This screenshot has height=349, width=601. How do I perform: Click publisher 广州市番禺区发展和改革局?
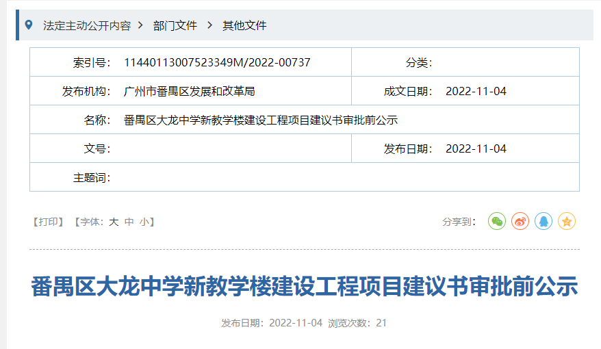(190, 91)
